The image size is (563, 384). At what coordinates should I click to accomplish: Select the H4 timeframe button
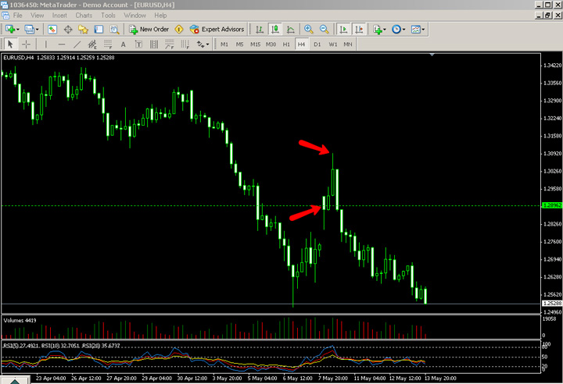(x=301, y=44)
